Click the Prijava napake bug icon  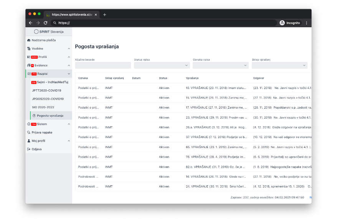point(29,132)
